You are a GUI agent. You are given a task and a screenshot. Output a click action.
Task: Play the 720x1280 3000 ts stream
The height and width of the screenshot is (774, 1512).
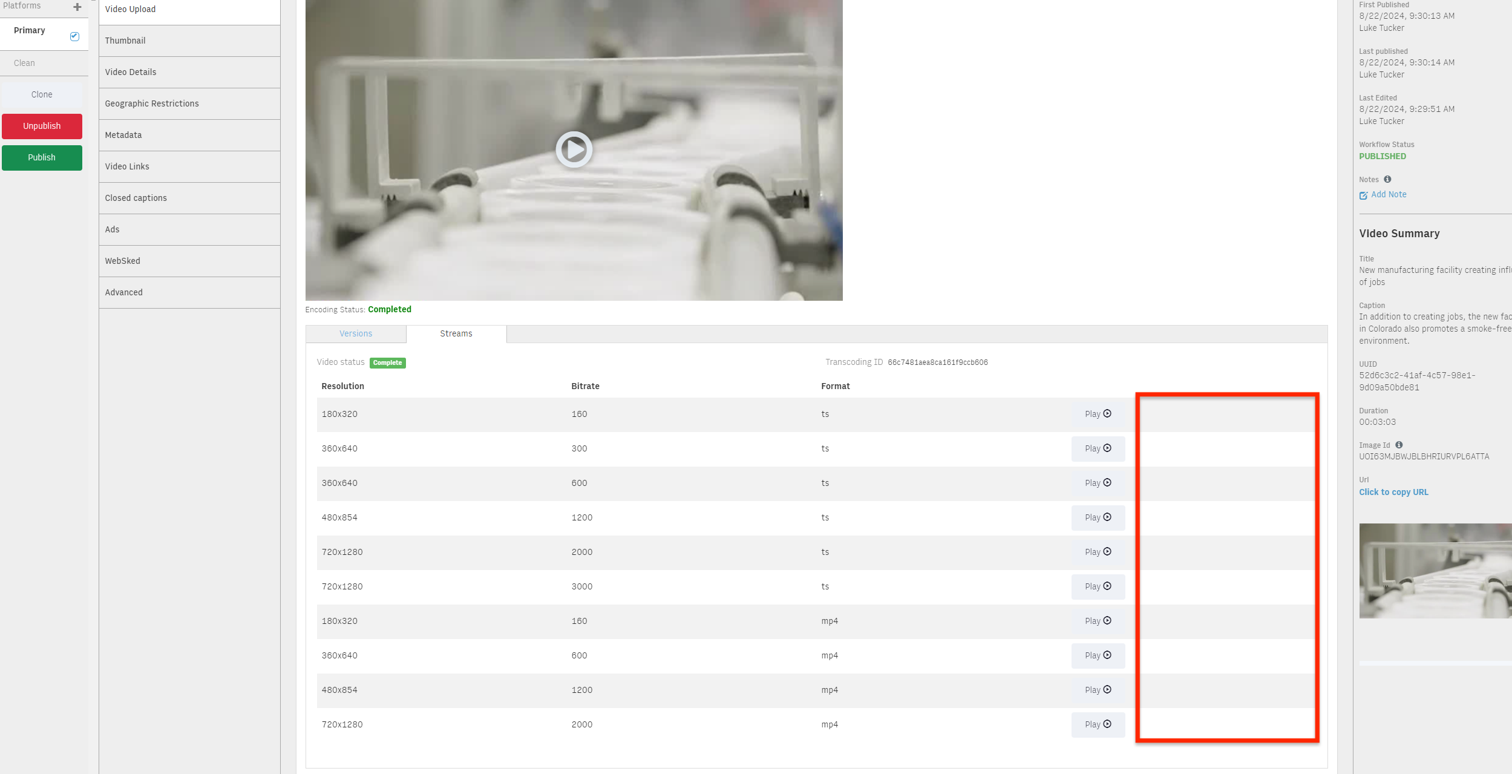[1098, 586]
